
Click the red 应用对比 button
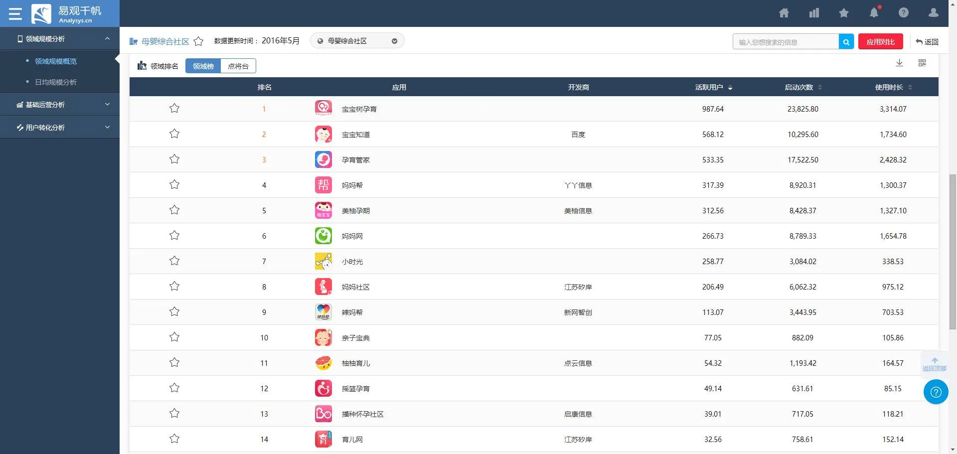(x=881, y=42)
